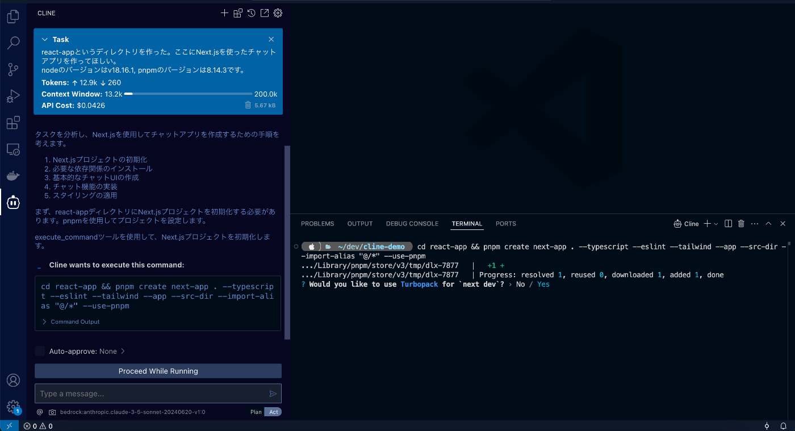
Task: Switch to the DEBUG CONSOLE tab
Action: pos(412,224)
